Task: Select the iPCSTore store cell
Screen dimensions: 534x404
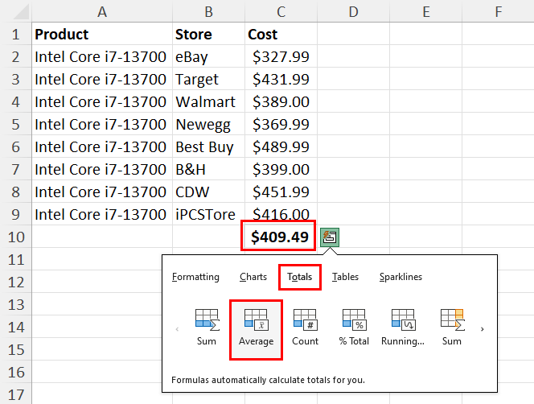Action: pyautogui.click(x=209, y=214)
